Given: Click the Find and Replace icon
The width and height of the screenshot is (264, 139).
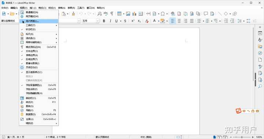Looking at the screenshot, I should pyautogui.click(x=99, y=14).
